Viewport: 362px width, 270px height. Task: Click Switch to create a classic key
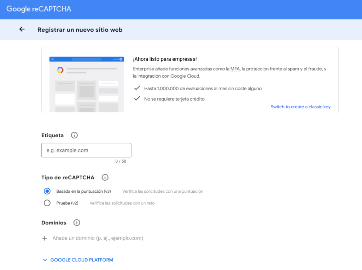point(300,107)
